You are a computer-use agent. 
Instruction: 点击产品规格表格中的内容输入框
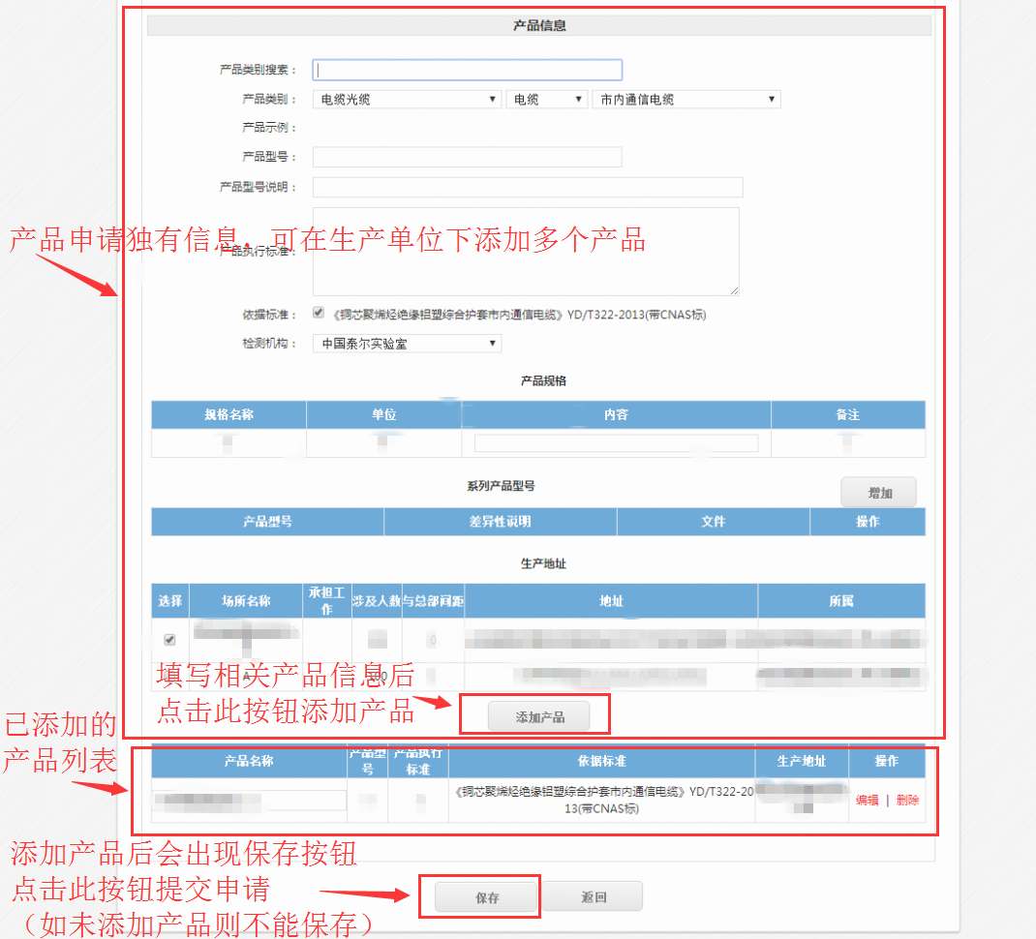(x=616, y=442)
